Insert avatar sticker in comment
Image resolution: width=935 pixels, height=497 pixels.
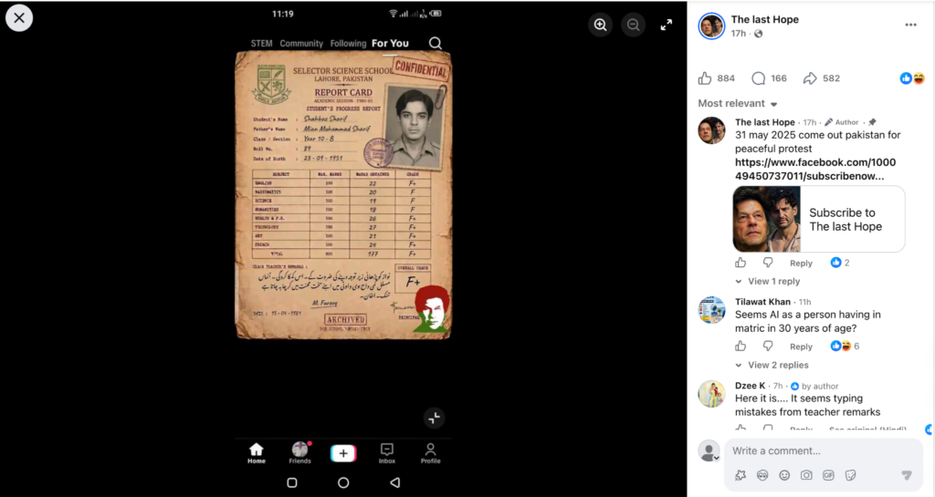740,475
